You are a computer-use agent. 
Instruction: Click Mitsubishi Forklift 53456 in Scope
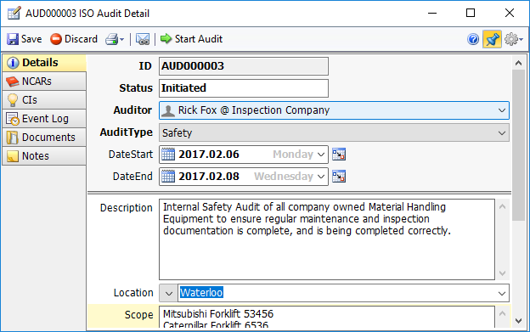point(218,314)
